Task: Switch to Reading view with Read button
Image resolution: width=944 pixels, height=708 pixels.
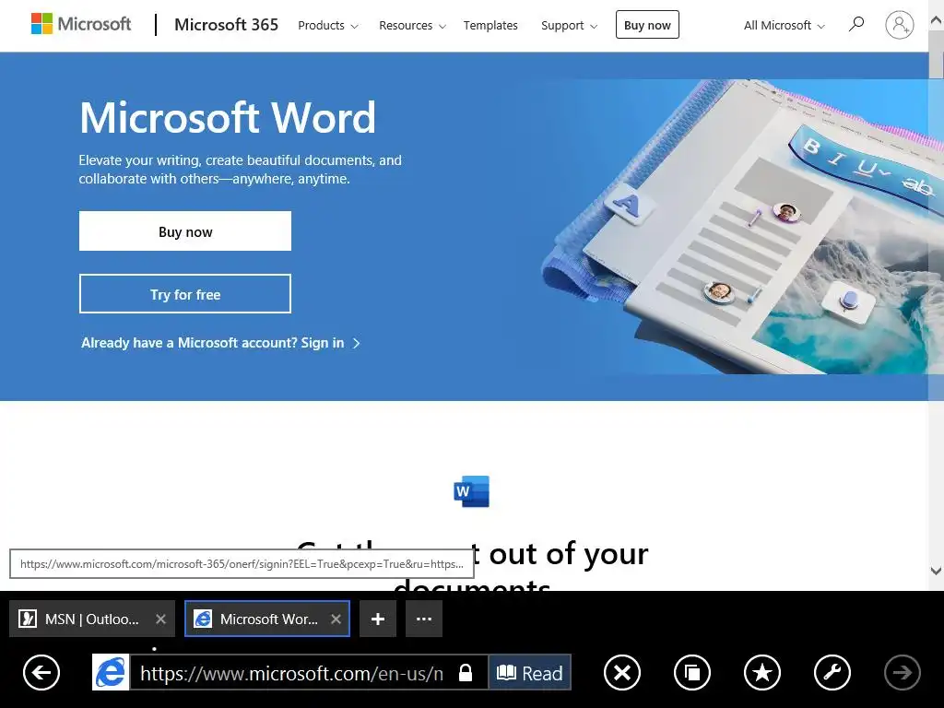Action: 530,672
